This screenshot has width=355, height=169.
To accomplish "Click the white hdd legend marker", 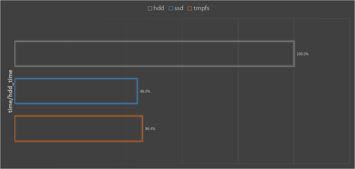I will coord(150,8).
